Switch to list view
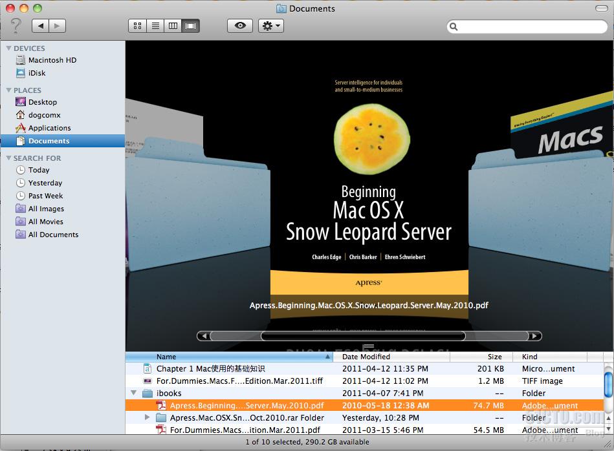 (155, 26)
